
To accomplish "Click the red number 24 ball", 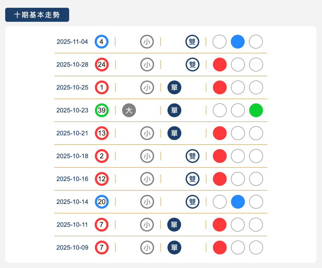I will (x=101, y=65).
